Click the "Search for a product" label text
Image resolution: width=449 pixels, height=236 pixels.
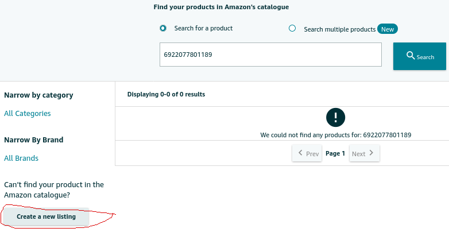point(203,28)
